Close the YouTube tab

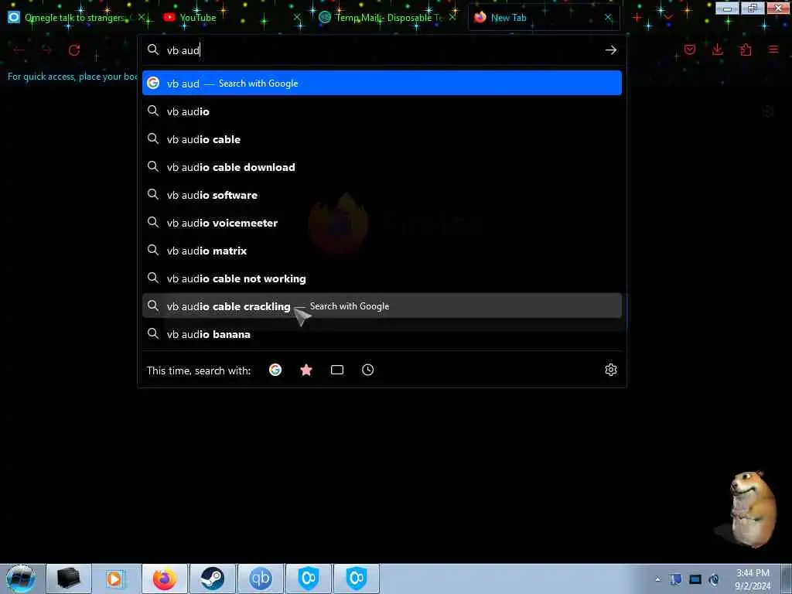click(298, 18)
